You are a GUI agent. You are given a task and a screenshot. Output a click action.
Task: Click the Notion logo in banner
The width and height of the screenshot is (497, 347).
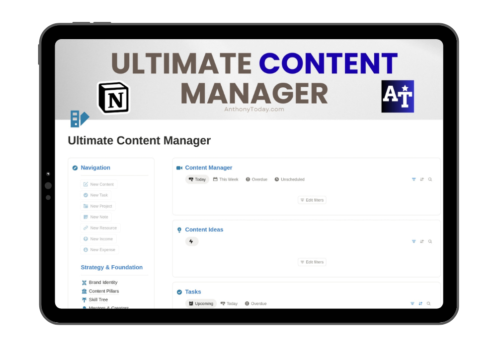(x=114, y=98)
